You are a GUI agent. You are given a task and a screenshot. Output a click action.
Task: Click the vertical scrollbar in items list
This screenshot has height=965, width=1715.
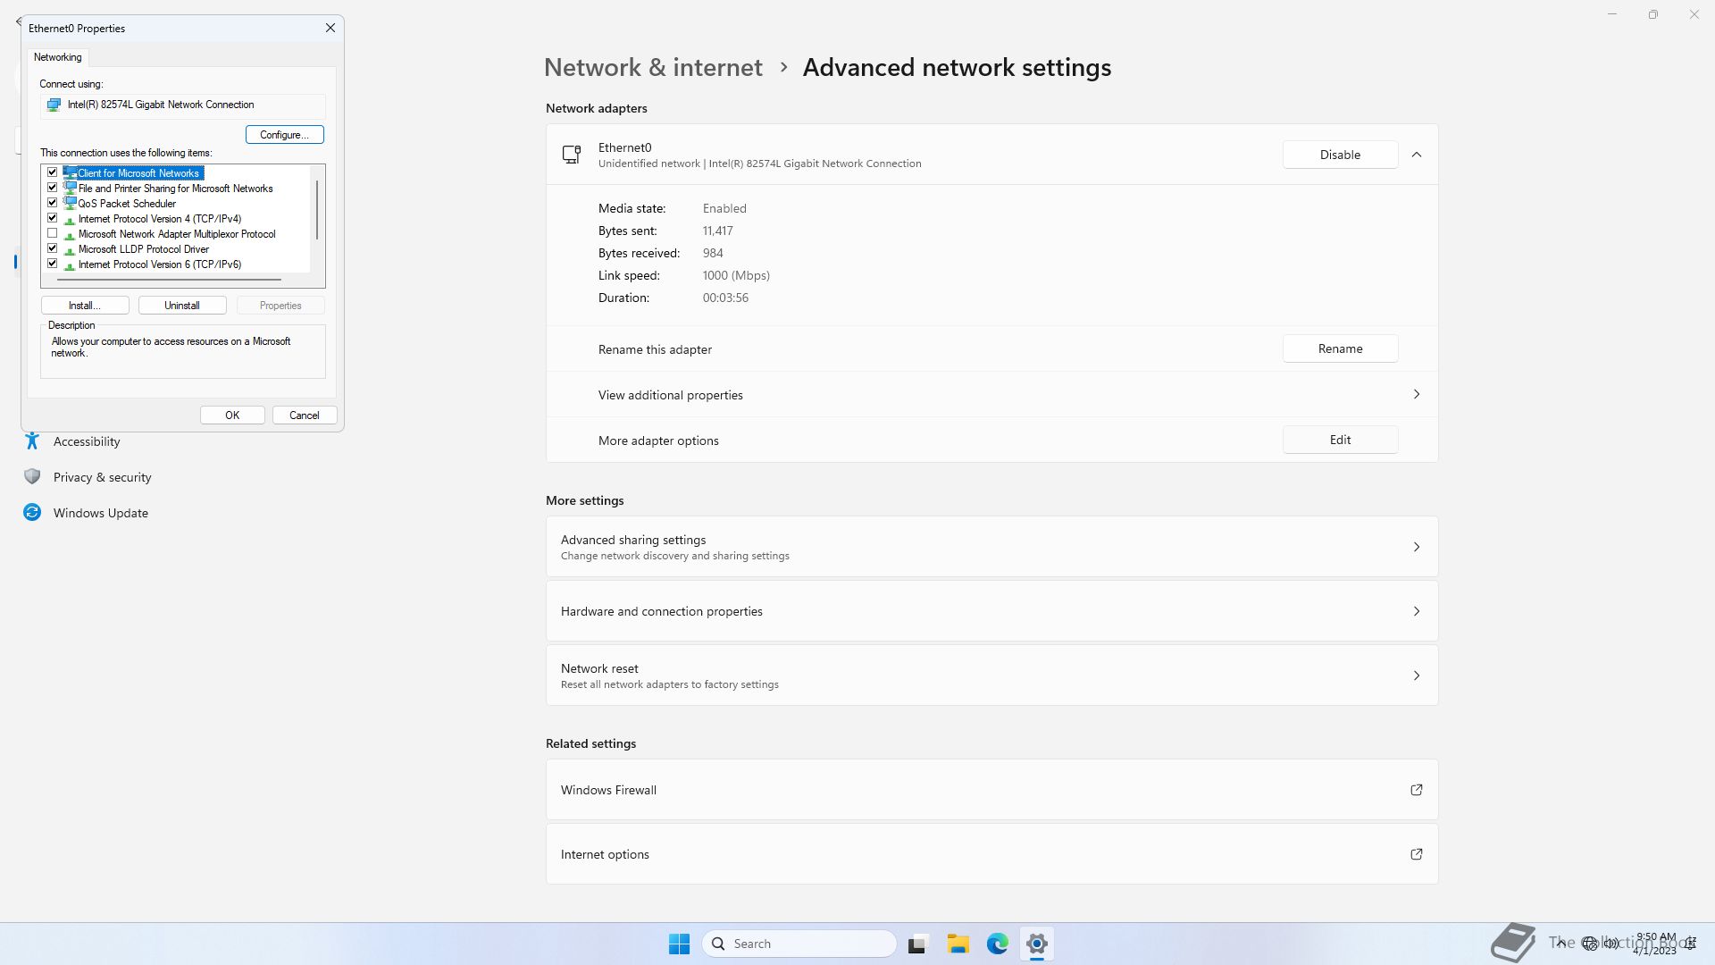click(317, 210)
